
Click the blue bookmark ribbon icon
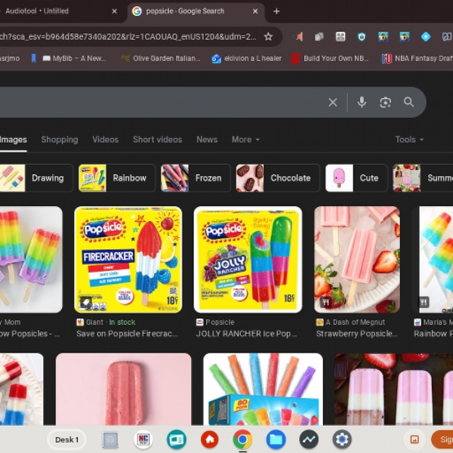[33, 58]
